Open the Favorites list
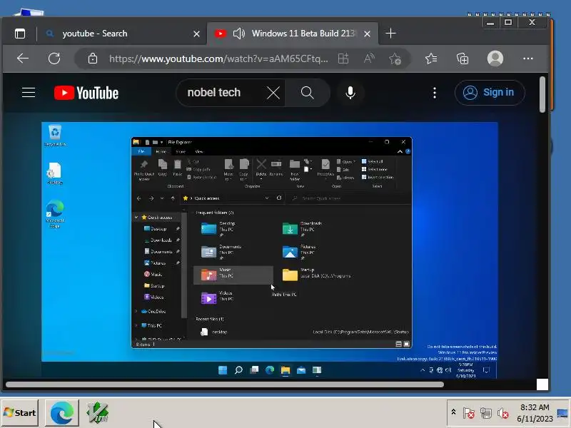Screen dimensions: 571x428 (431, 58)
